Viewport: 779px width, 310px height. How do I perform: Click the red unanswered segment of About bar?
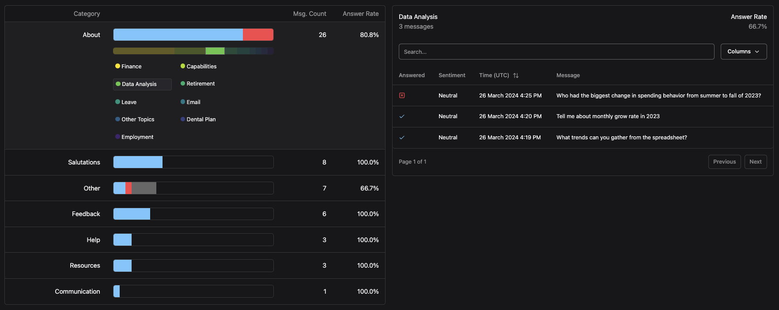pos(258,35)
